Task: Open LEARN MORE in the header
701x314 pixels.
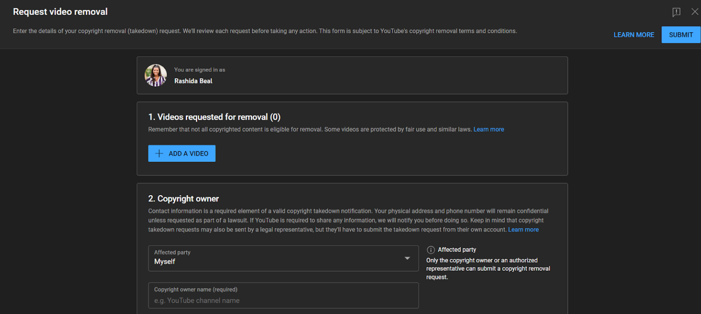Action: click(x=634, y=35)
